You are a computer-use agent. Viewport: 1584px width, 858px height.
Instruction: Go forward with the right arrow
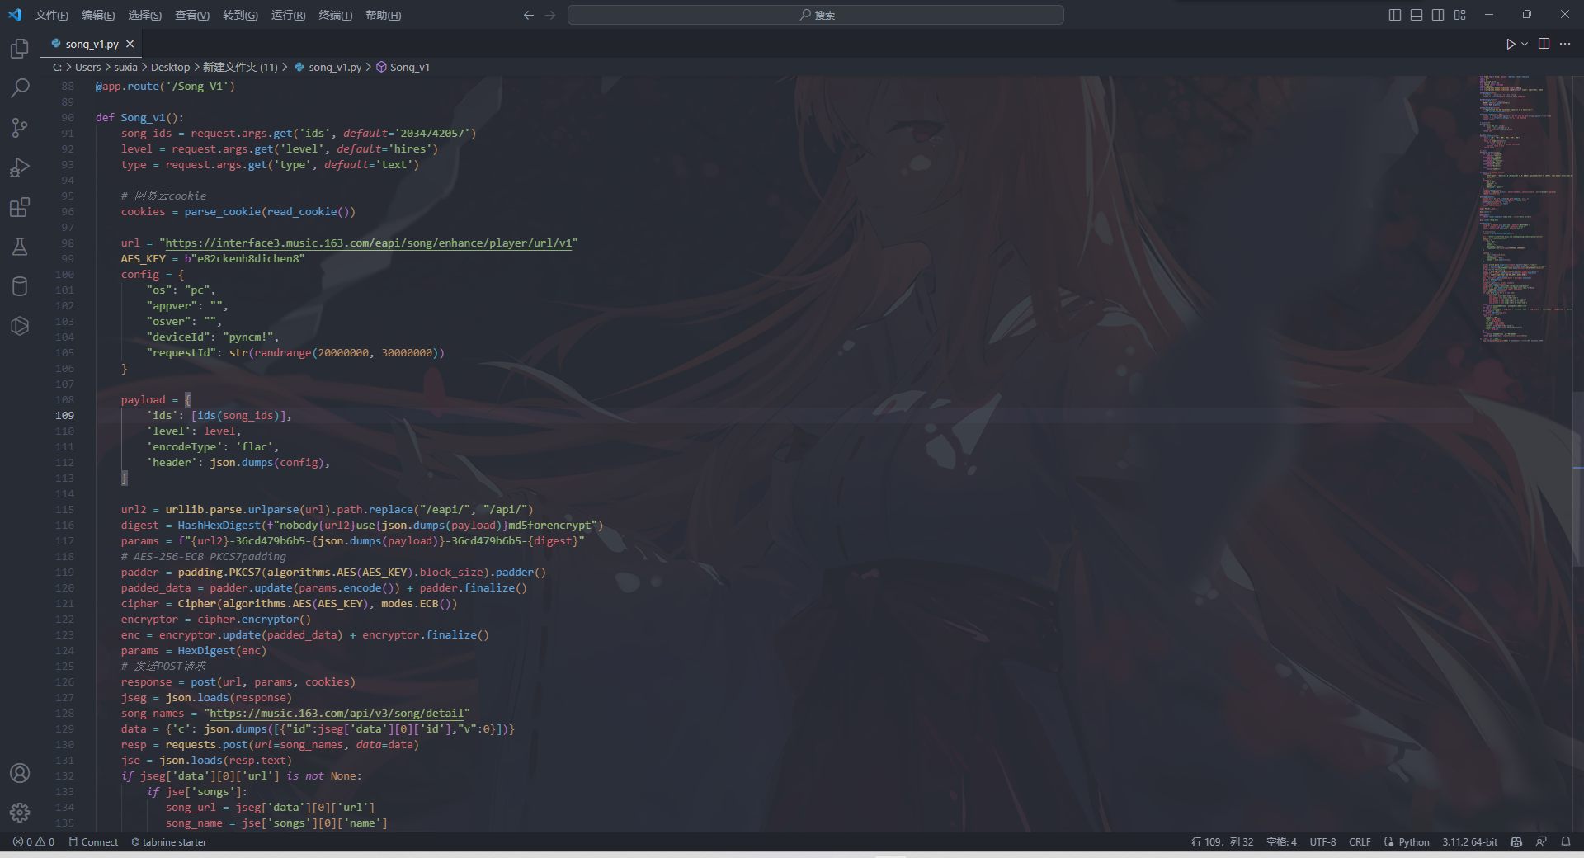550,15
